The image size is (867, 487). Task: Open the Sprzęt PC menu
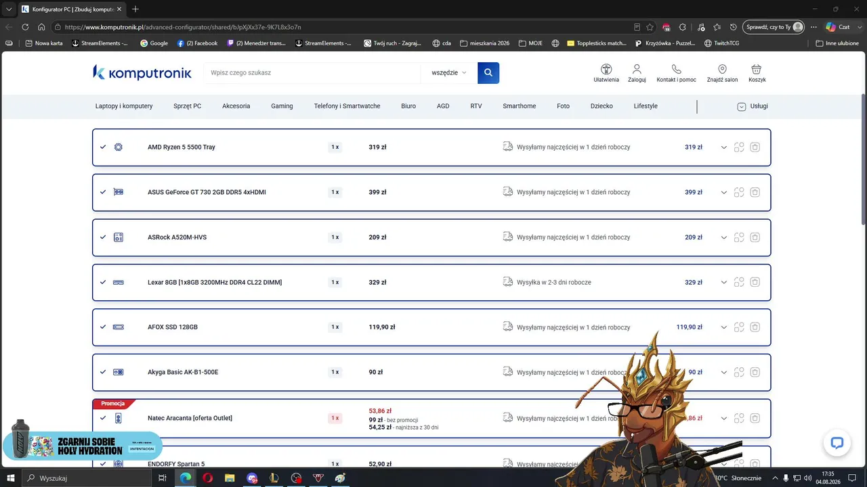click(187, 106)
